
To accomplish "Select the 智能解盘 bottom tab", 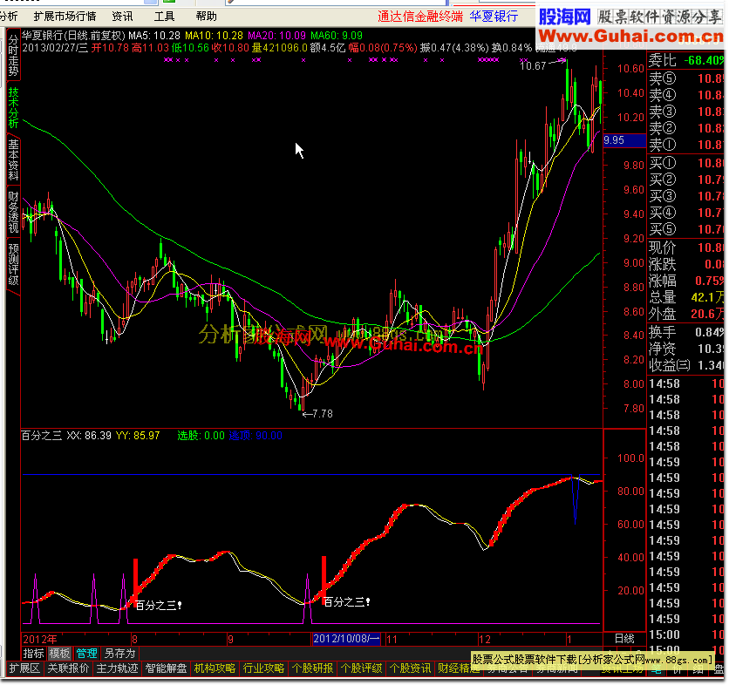I will (166, 668).
